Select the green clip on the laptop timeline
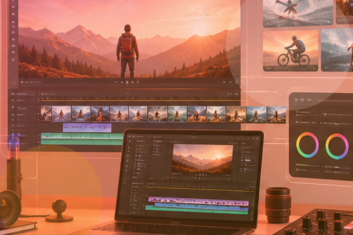The width and height of the screenshot is (353, 235). [x=197, y=210]
